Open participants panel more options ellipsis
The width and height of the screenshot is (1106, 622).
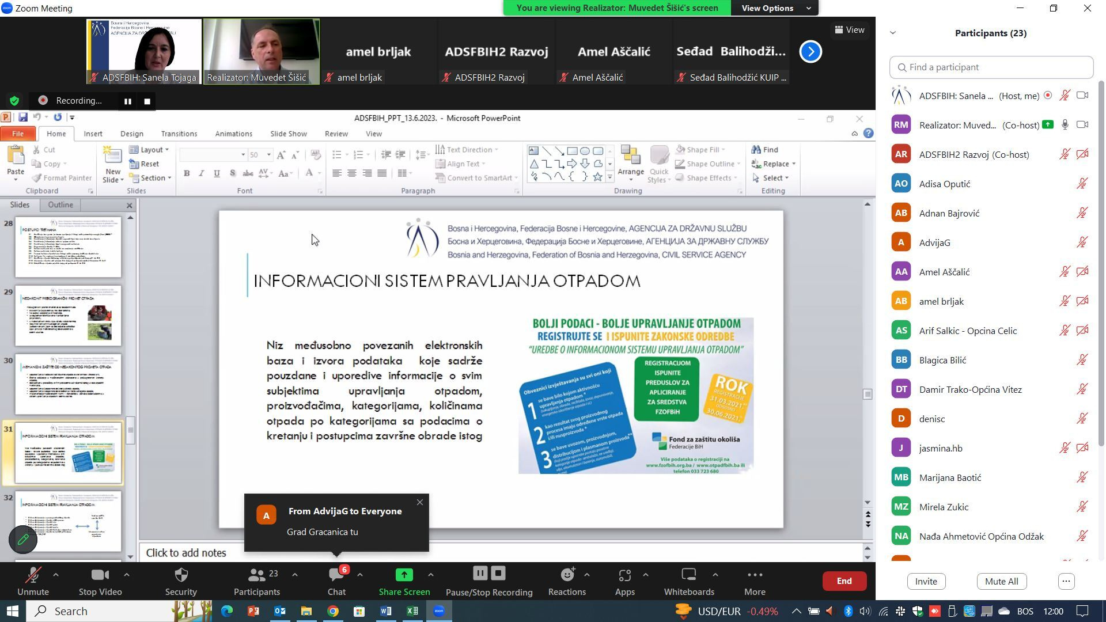[1066, 581]
